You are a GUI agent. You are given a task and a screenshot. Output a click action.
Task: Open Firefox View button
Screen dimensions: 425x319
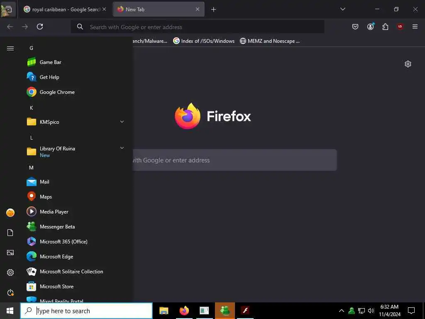(x=8, y=10)
